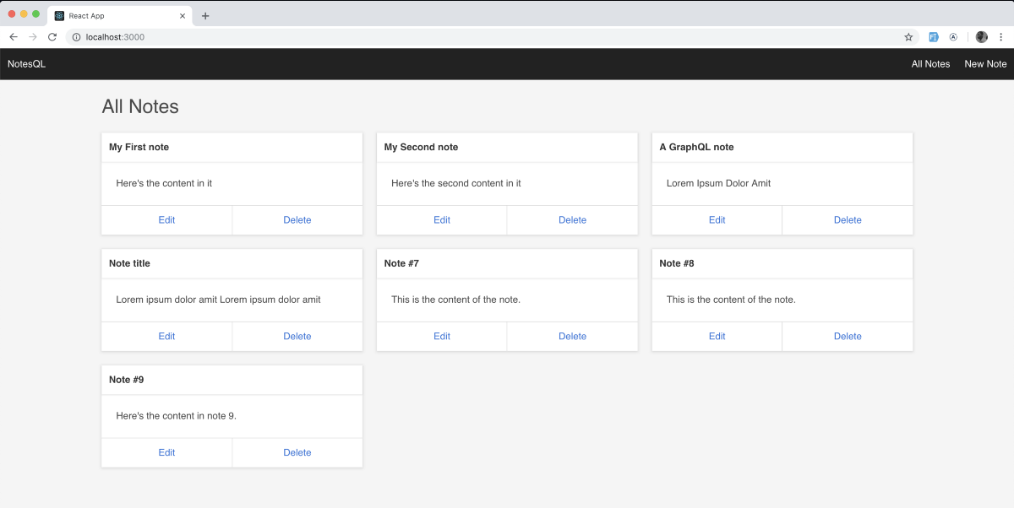Delete Note #8

848,337
